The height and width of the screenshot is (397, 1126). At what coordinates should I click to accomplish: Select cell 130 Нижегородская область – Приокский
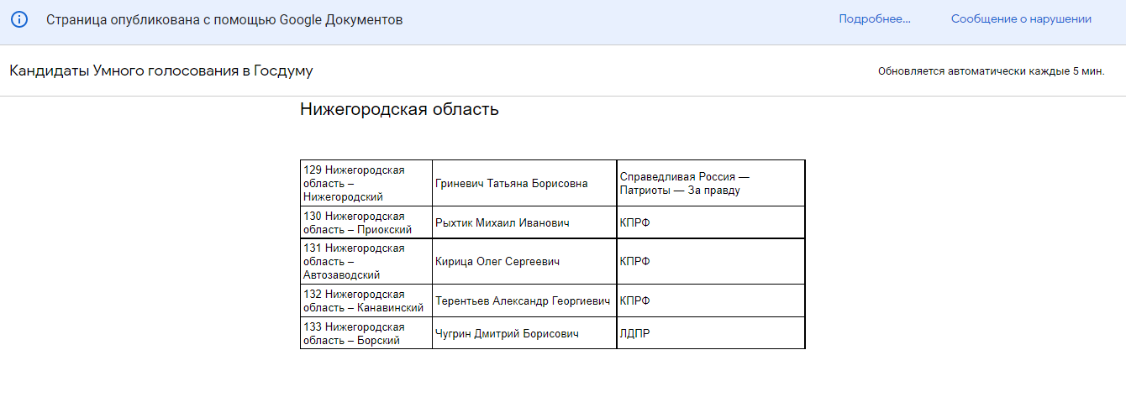[366, 222]
